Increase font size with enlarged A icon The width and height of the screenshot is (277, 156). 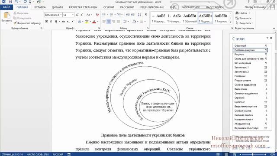(x=77, y=15)
